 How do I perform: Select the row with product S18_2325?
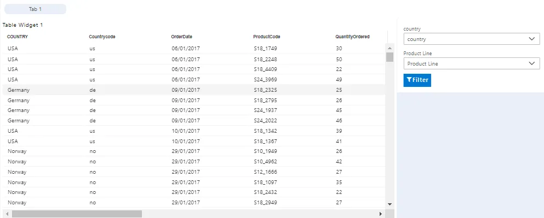click(x=194, y=90)
